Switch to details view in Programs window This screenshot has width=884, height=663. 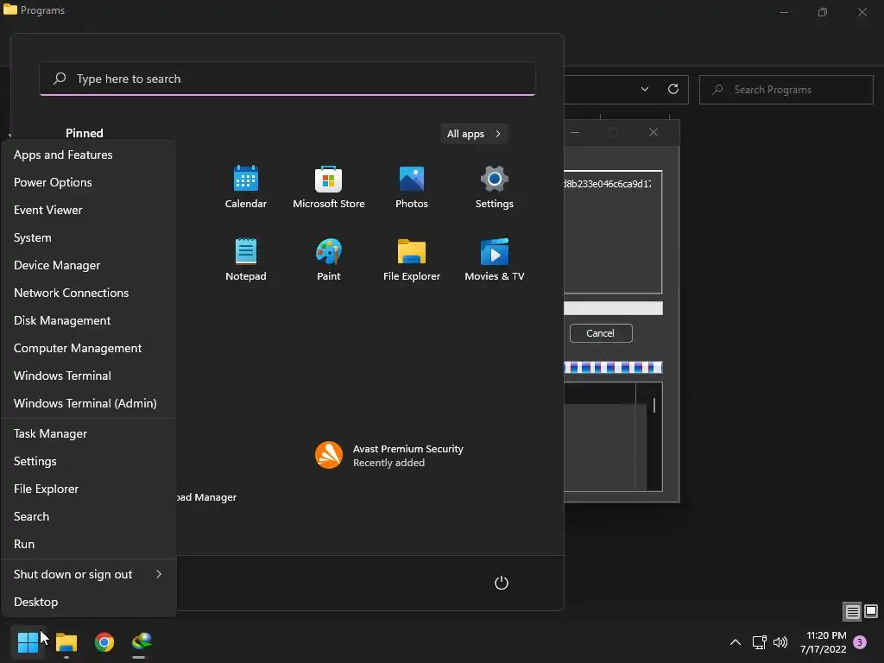coord(852,611)
